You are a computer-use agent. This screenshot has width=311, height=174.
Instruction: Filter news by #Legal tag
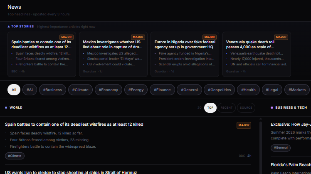[272, 90]
